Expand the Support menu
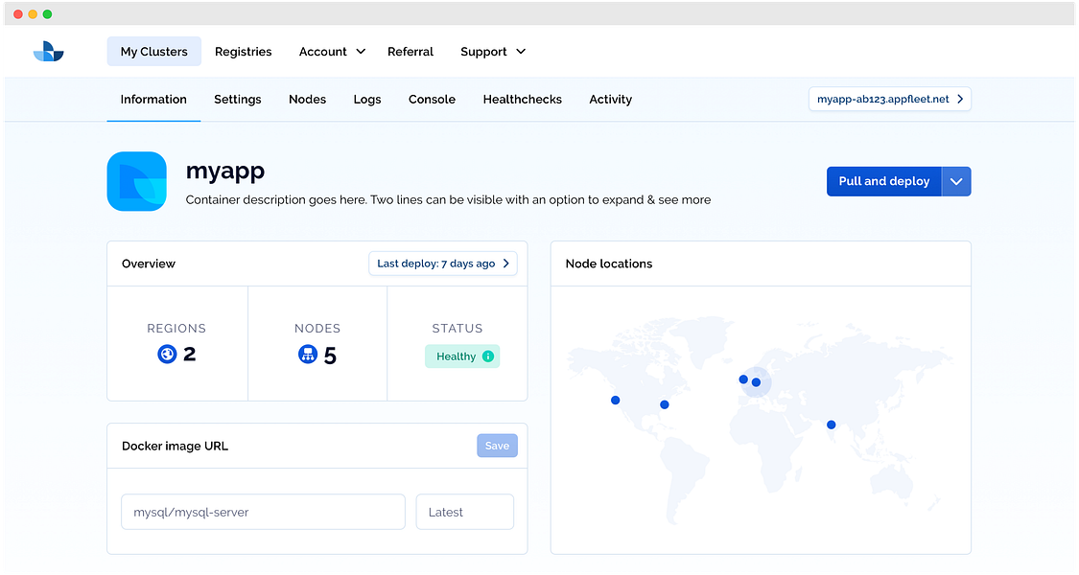1079x575 pixels. [493, 52]
